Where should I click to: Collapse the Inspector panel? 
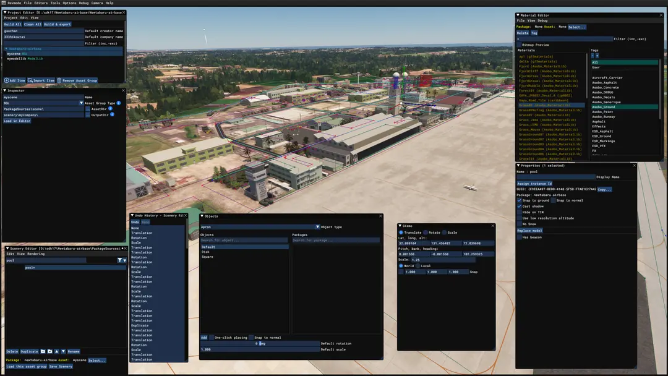coord(5,90)
